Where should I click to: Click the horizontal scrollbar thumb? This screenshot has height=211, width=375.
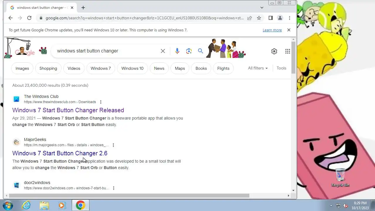(x=129, y=195)
